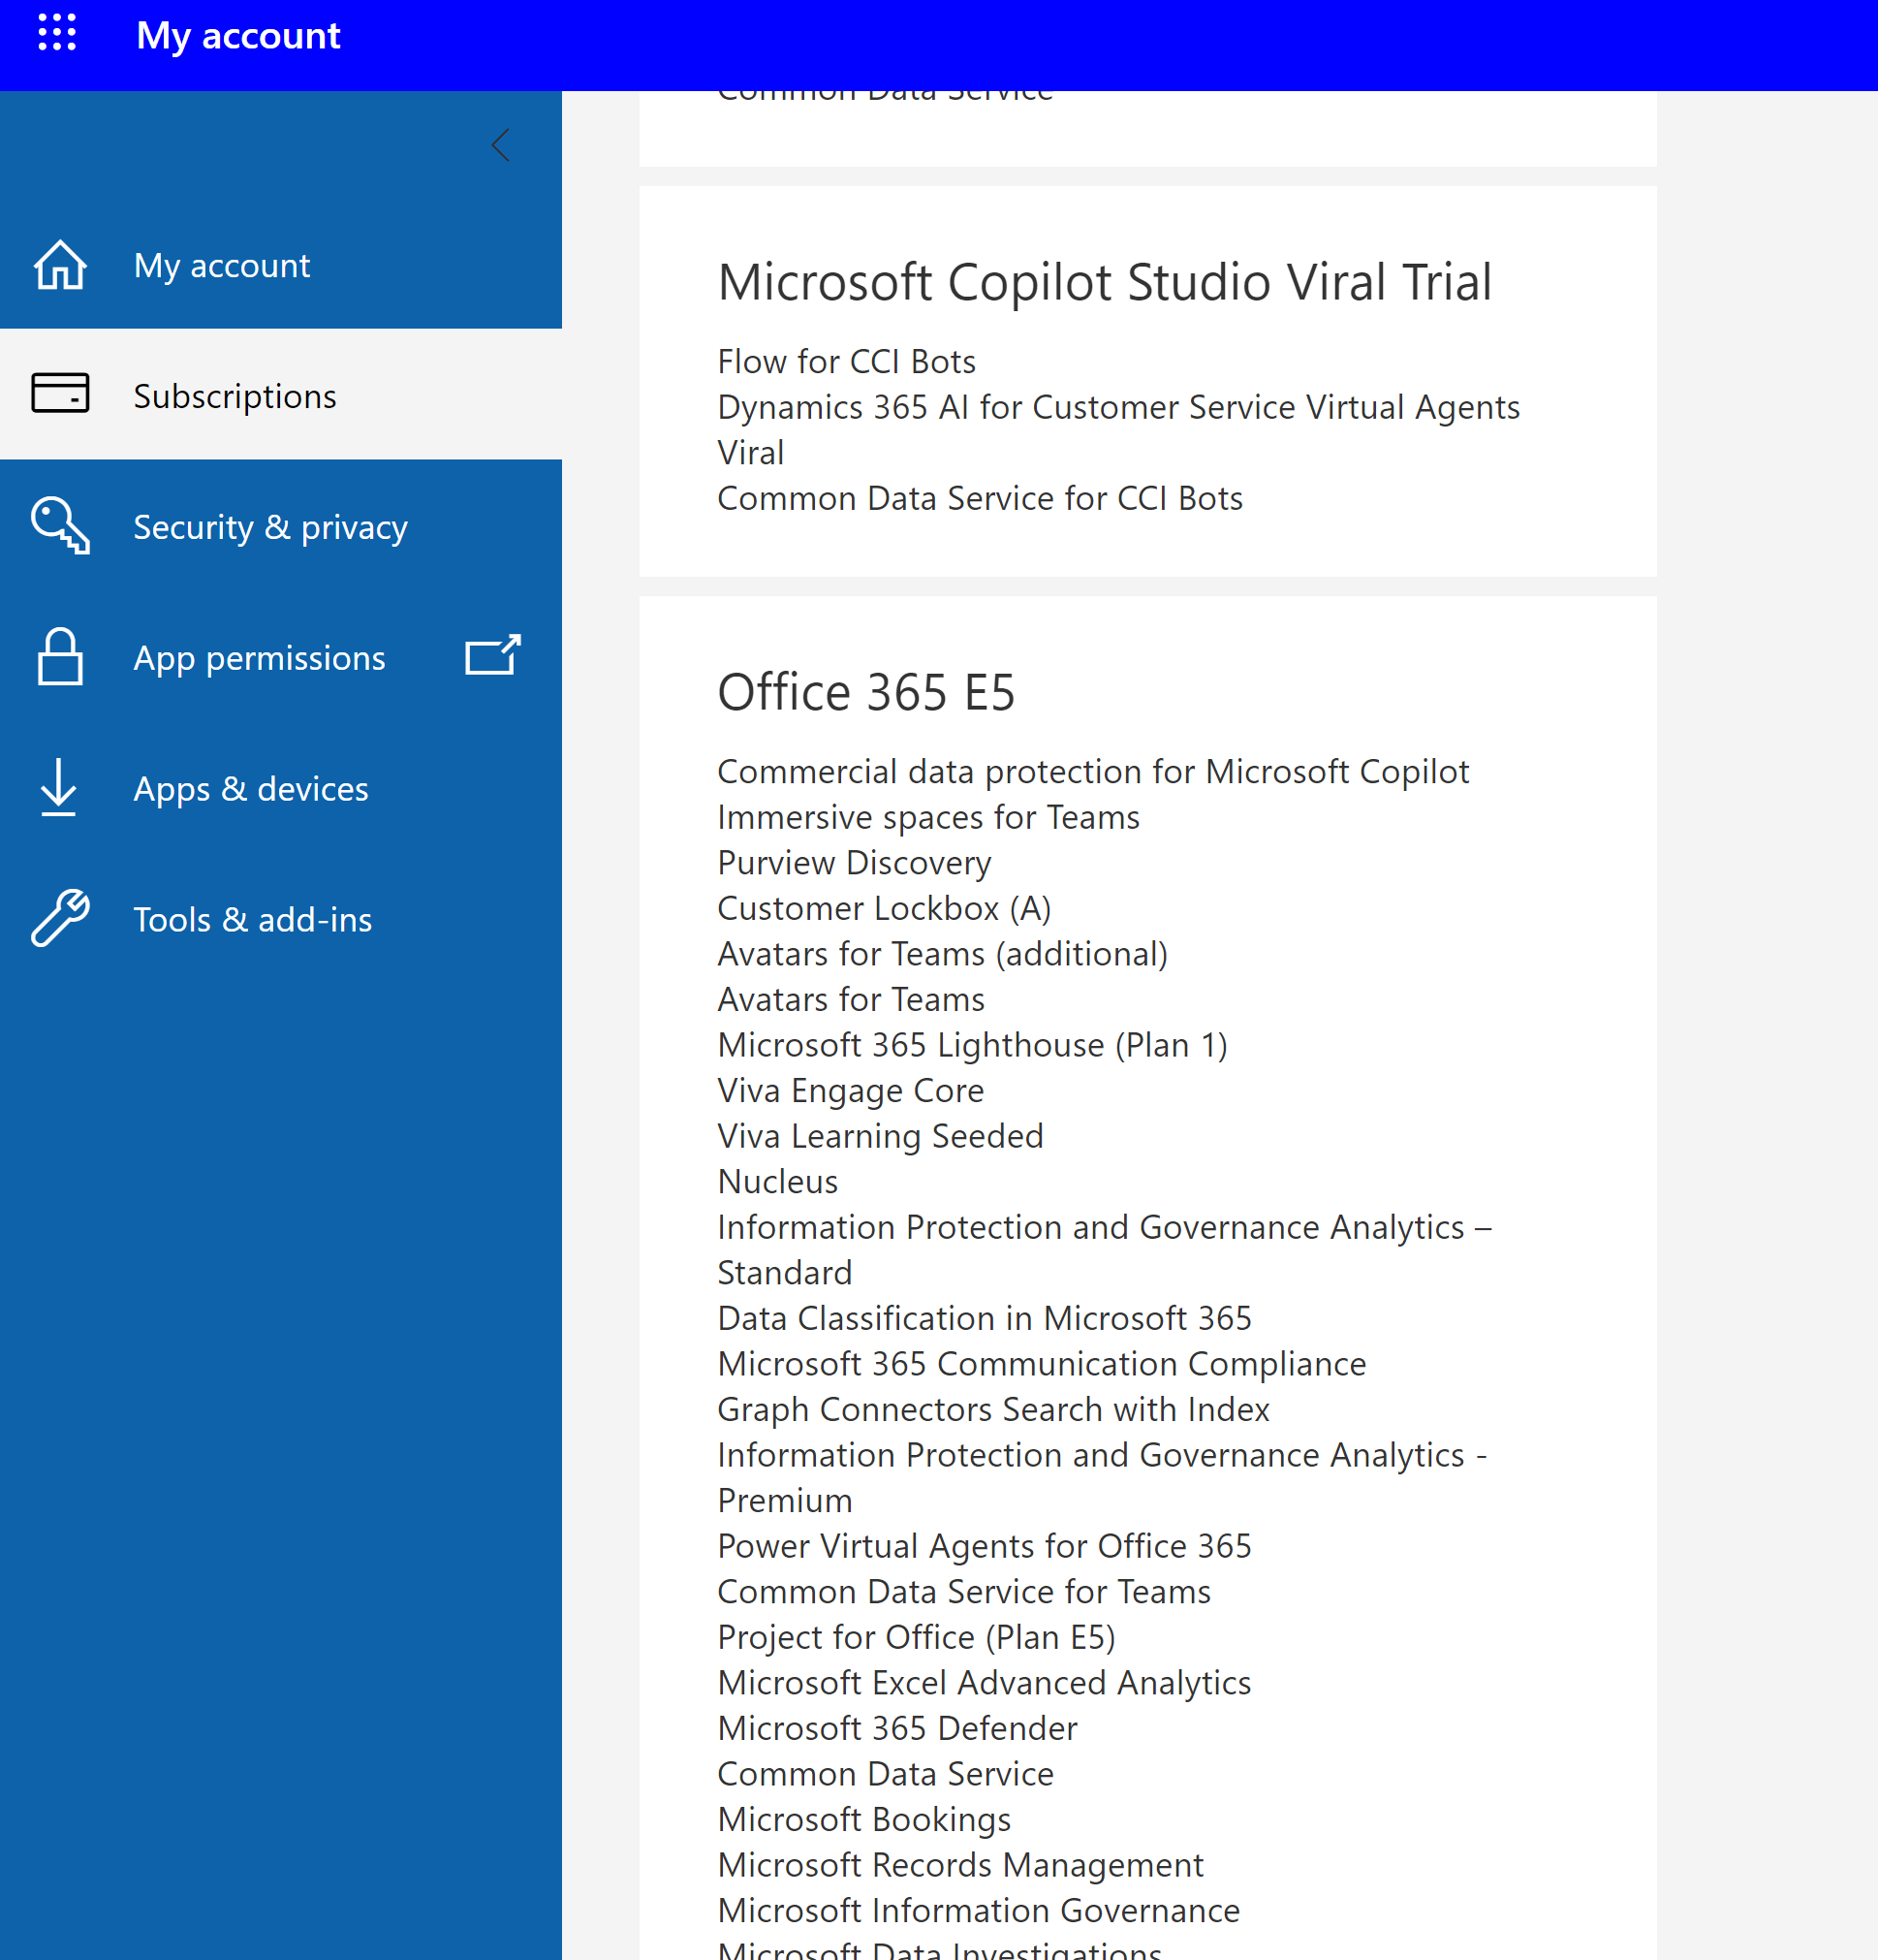This screenshot has height=1960, width=1878.
Task: Click the My account header title
Action: (237, 36)
